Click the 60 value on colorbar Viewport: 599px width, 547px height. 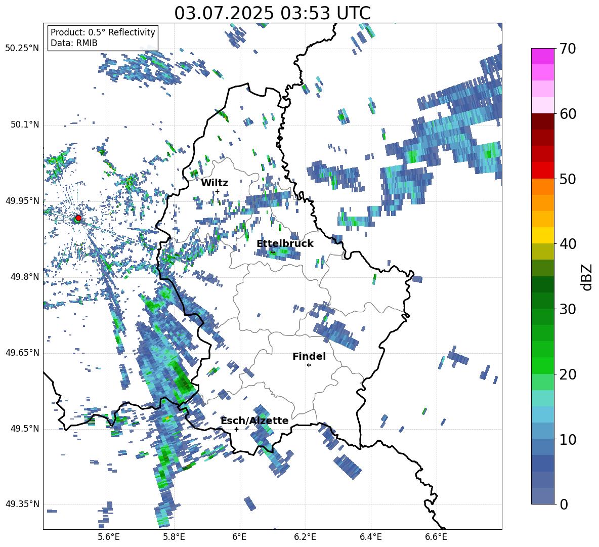[x=567, y=114]
